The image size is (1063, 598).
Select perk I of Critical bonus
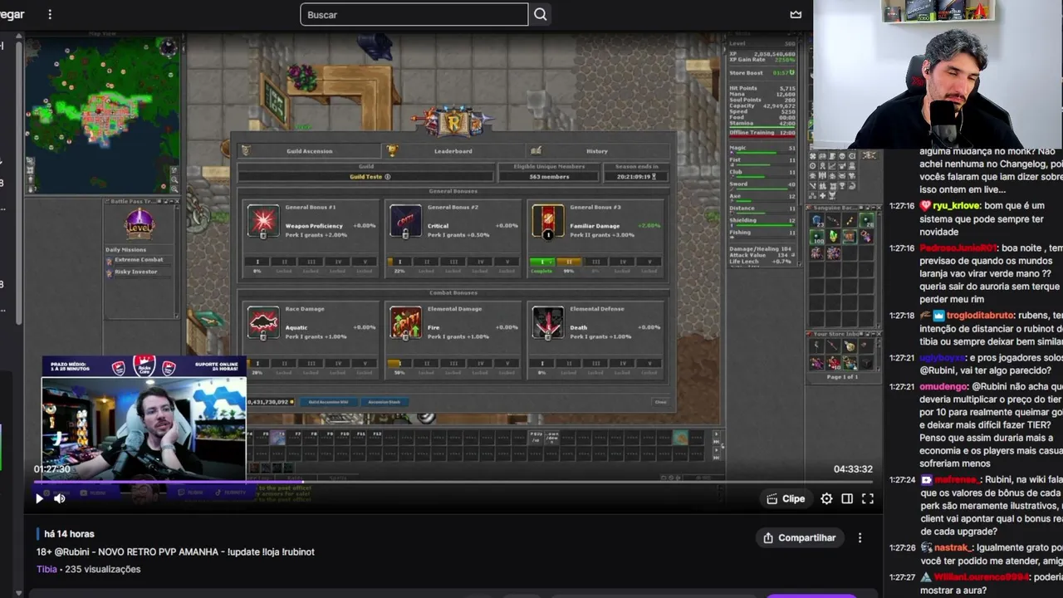tap(399, 262)
